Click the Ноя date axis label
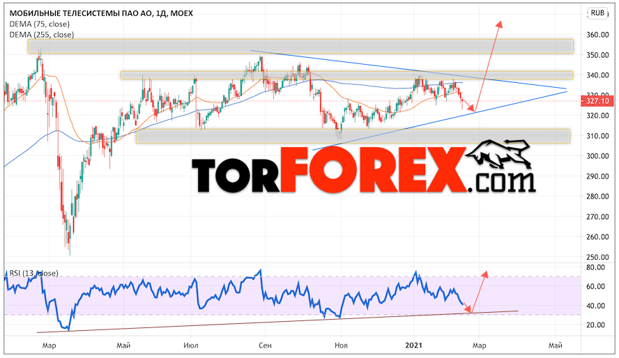The height and width of the screenshot is (358, 619). coord(341,345)
